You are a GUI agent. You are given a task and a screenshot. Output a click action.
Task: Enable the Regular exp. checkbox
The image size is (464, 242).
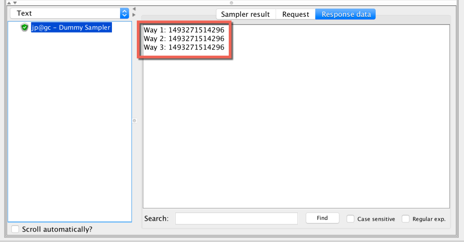(406, 219)
